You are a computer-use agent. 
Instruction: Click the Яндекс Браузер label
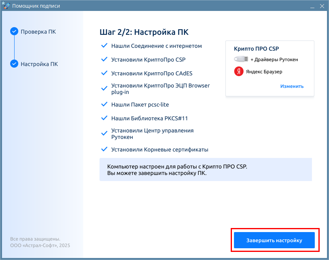[264, 72]
